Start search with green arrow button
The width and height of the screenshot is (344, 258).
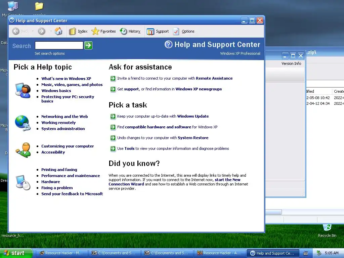[88, 45]
